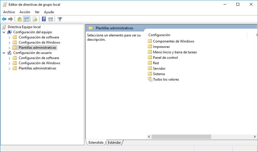Toggle the show/hide action pane icon

coord(51,19)
